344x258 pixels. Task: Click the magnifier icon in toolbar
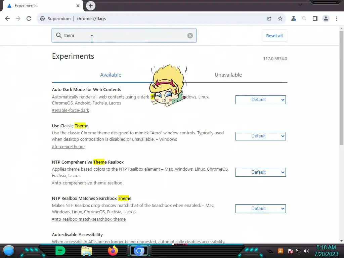click(x=304, y=19)
